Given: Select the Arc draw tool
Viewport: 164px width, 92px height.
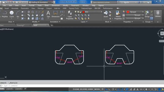Looking at the screenshot, I should click(18, 14).
